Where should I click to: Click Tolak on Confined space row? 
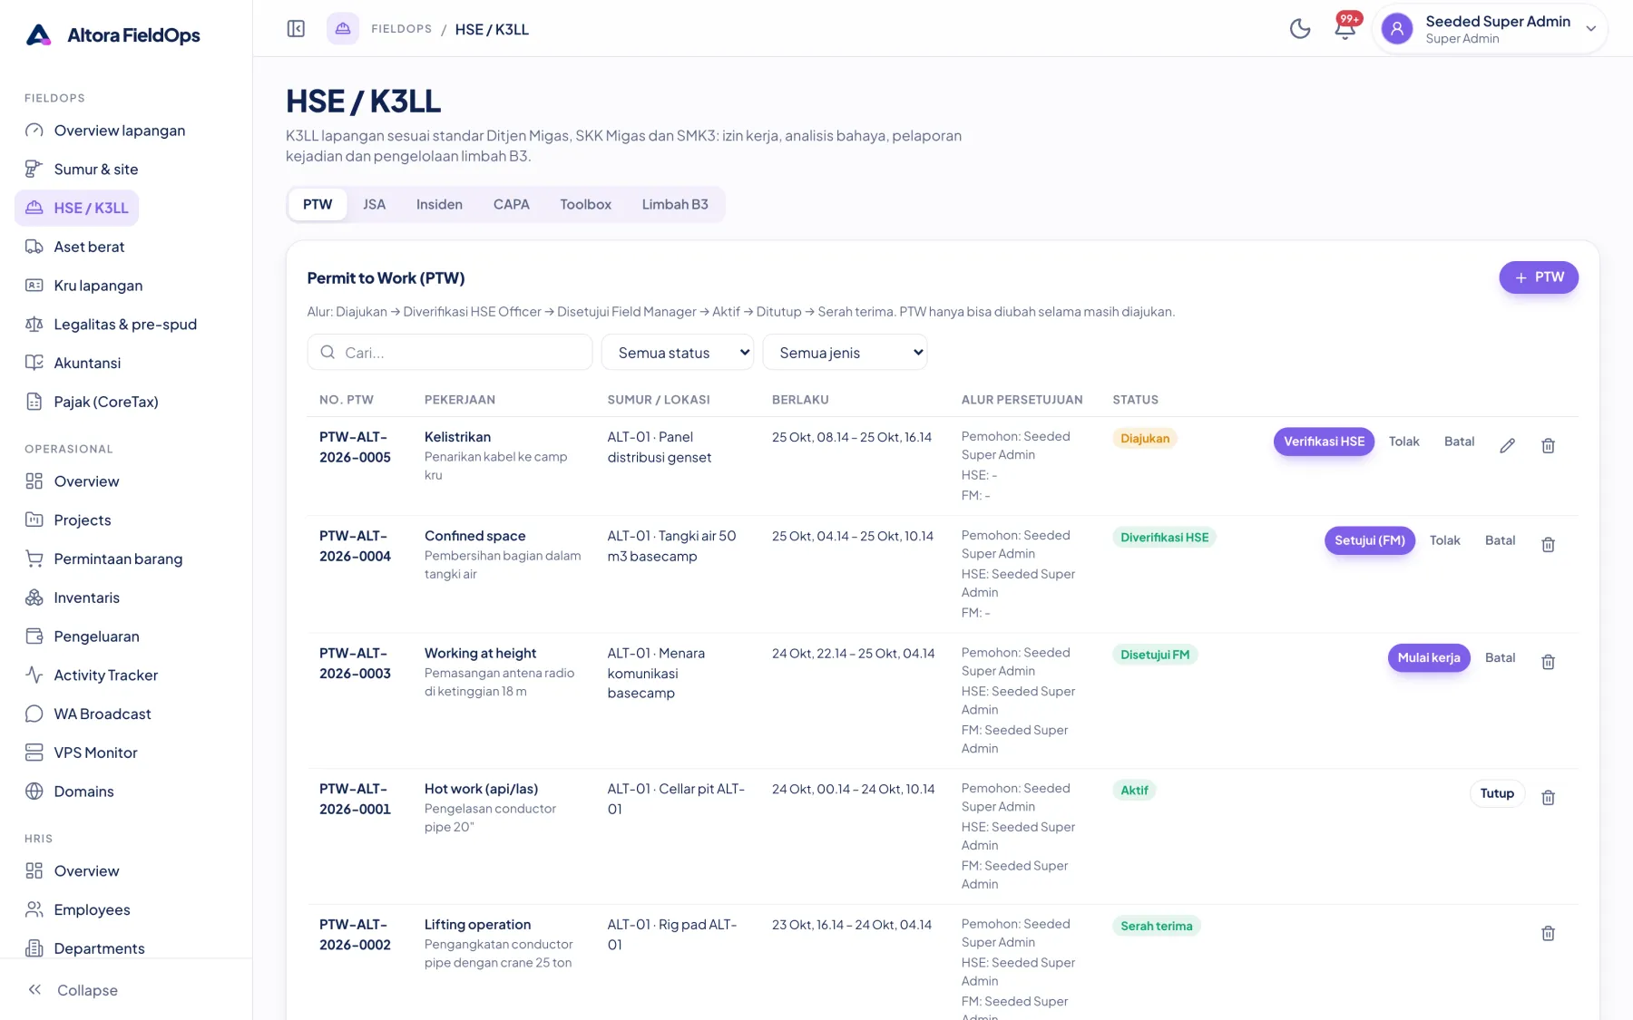pos(1445,540)
